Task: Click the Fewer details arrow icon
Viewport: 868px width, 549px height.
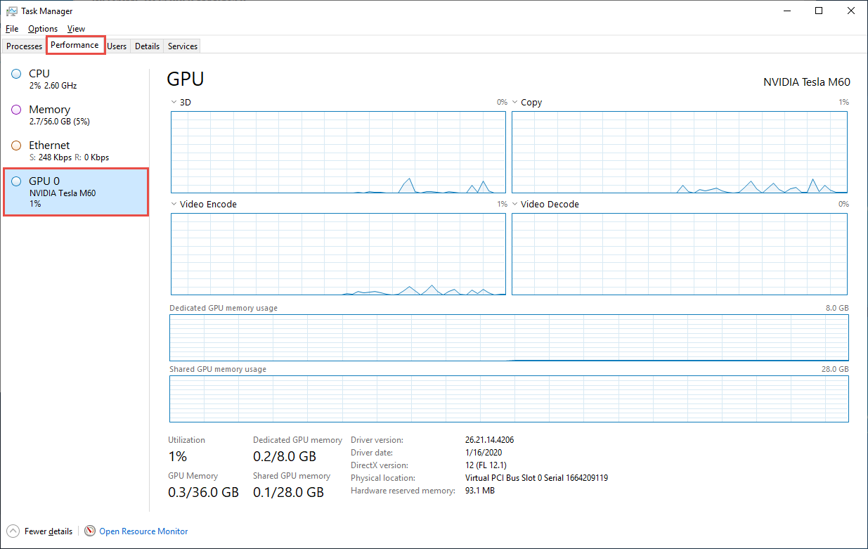Action: [x=12, y=531]
